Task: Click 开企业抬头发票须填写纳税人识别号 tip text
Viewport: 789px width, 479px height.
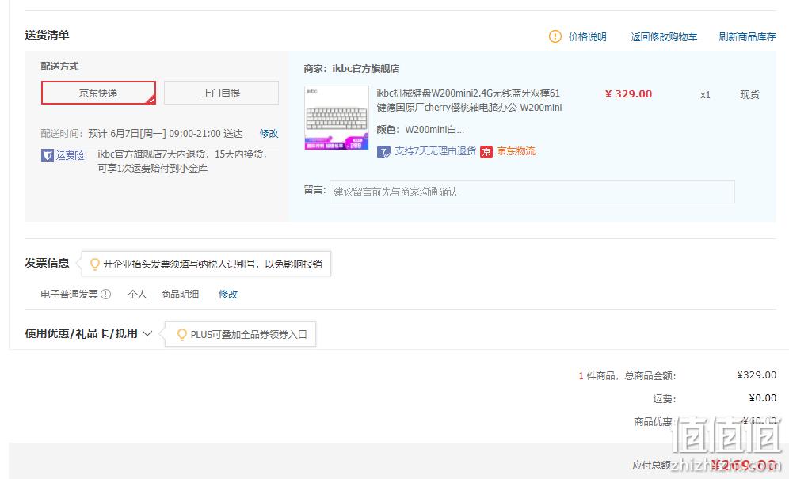Action: 212,264
